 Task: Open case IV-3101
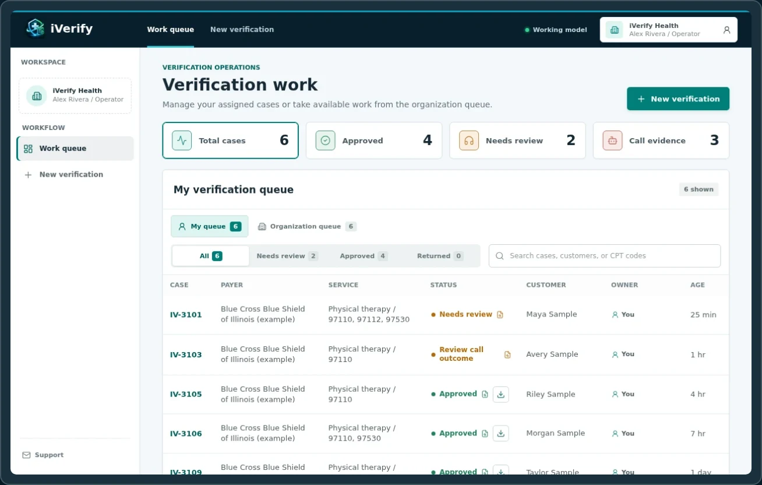tap(186, 315)
